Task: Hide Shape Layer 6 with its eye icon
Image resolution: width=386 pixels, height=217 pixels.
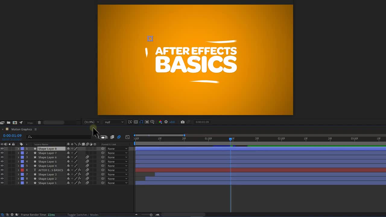Action: coord(2,157)
